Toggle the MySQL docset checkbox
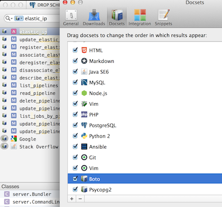Screen dimensions: 222x207 tap(75, 82)
